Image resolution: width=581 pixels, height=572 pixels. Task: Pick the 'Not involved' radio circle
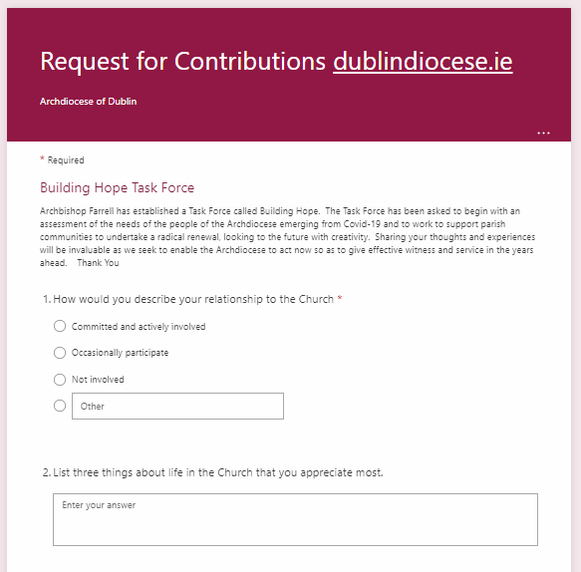[60, 380]
